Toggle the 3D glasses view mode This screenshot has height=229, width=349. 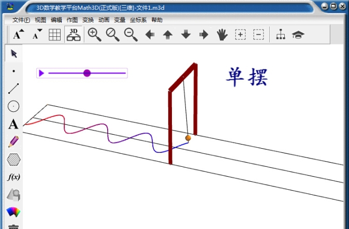click(x=74, y=35)
